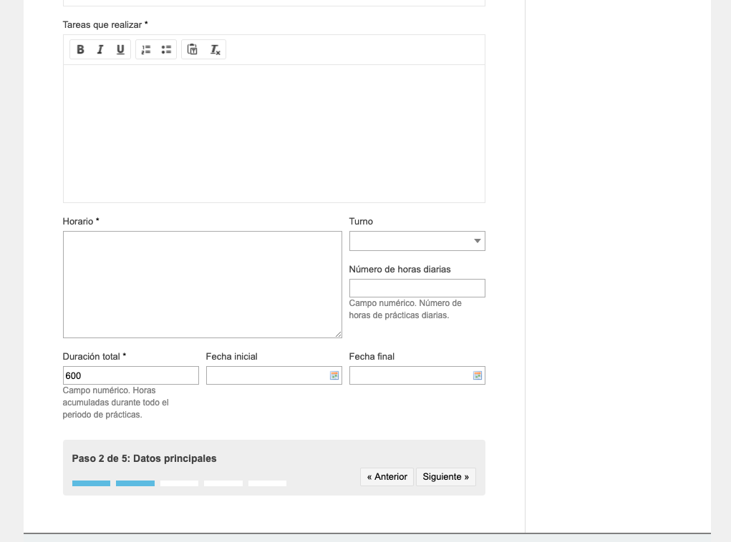Open the Fecha final calendar picker icon
The height and width of the screenshot is (542, 731).
coord(478,375)
